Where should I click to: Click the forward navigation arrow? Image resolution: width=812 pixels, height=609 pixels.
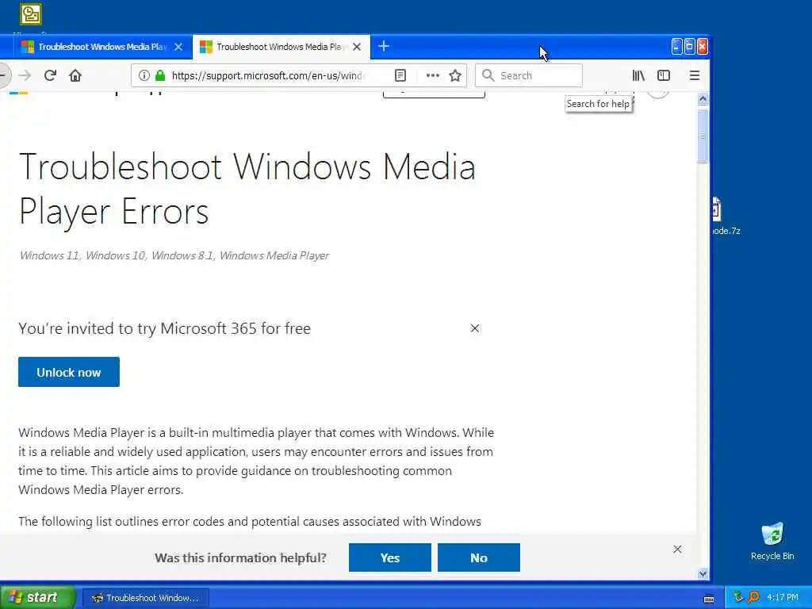25,75
